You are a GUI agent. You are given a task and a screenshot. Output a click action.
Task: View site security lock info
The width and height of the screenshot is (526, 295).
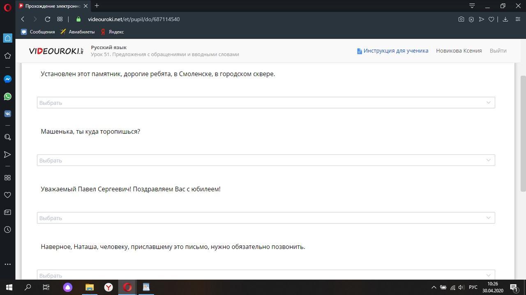[x=78, y=19]
